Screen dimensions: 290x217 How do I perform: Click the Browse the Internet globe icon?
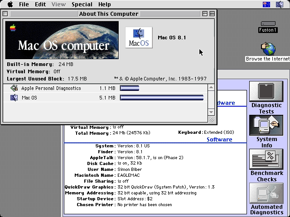point(268,48)
